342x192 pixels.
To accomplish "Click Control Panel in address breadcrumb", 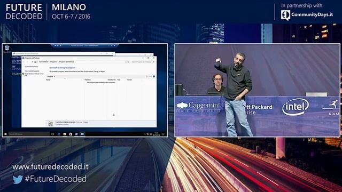I will point(43,62).
